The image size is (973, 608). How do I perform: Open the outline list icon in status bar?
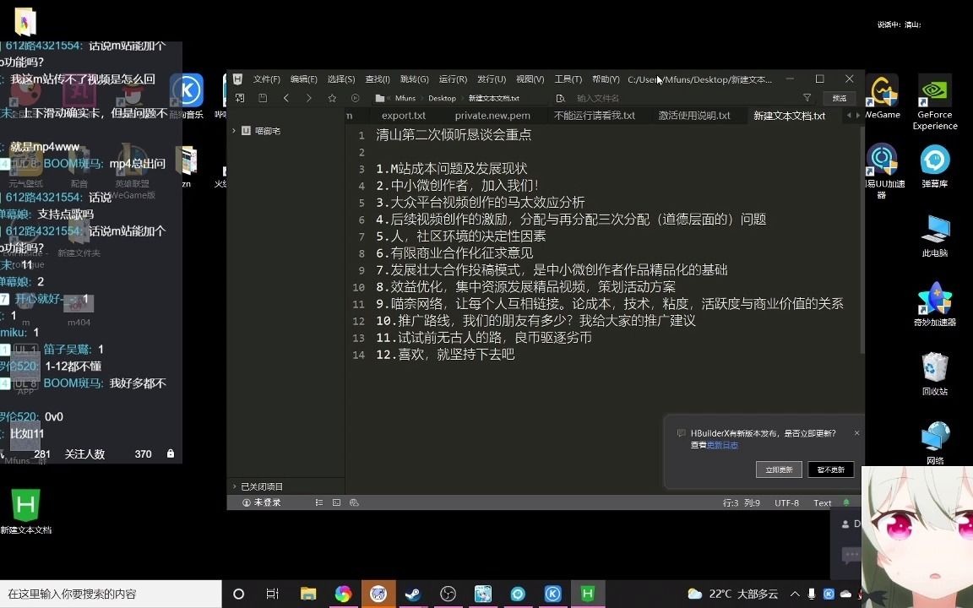(x=318, y=502)
